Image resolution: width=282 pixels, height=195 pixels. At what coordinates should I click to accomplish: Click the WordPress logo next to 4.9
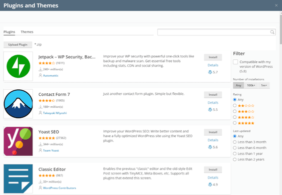pos(210,185)
